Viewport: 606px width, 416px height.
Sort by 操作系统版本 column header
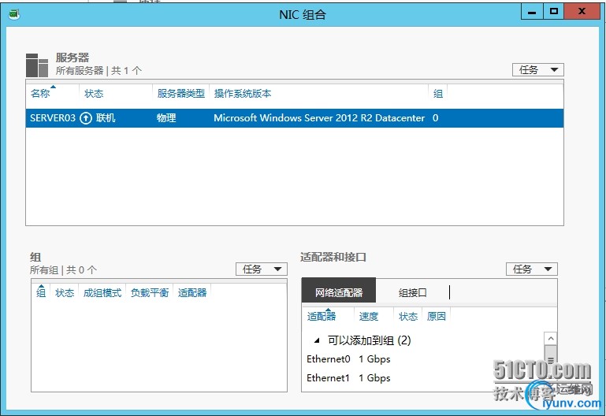coord(243,94)
